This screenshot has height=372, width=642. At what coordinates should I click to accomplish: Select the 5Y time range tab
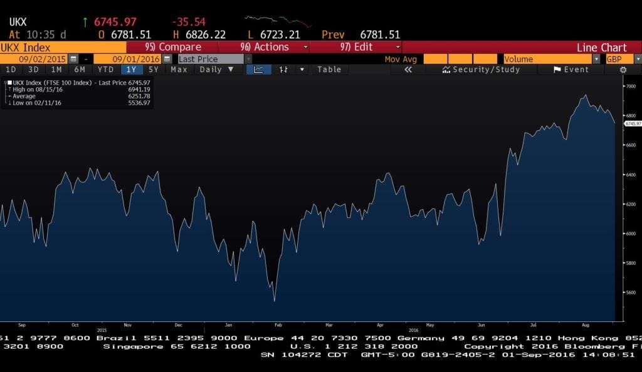(154, 70)
